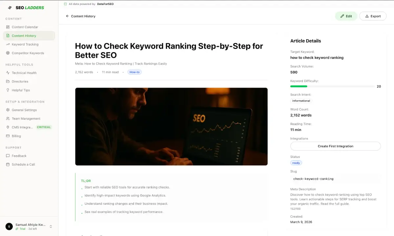Click the Team Management people icon

click(x=8, y=118)
